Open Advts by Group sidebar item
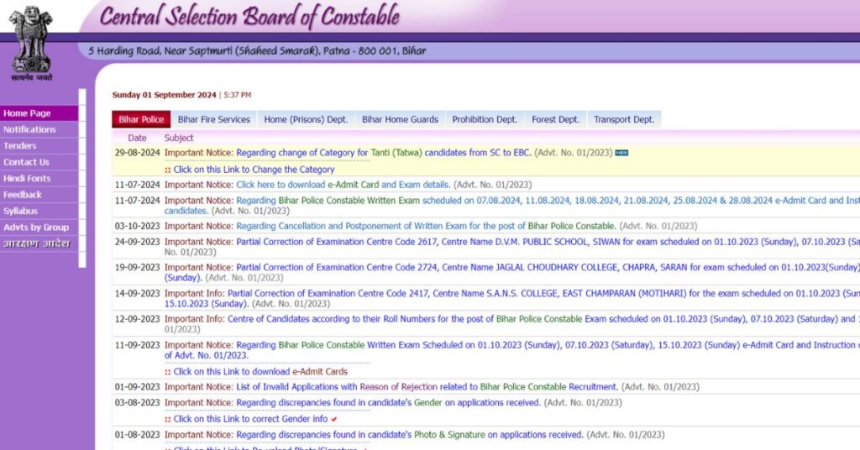This screenshot has width=860, height=450. (39, 228)
